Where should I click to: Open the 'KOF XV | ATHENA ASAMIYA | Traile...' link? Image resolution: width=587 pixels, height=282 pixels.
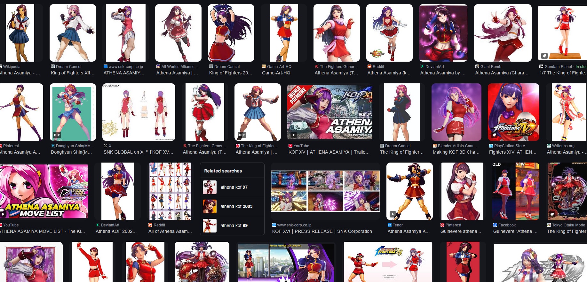(329, 152)
